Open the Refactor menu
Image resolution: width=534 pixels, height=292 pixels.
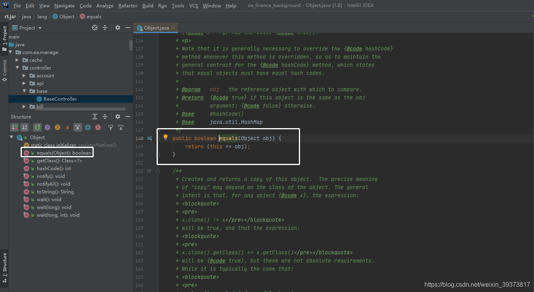[x=128, y=5]
